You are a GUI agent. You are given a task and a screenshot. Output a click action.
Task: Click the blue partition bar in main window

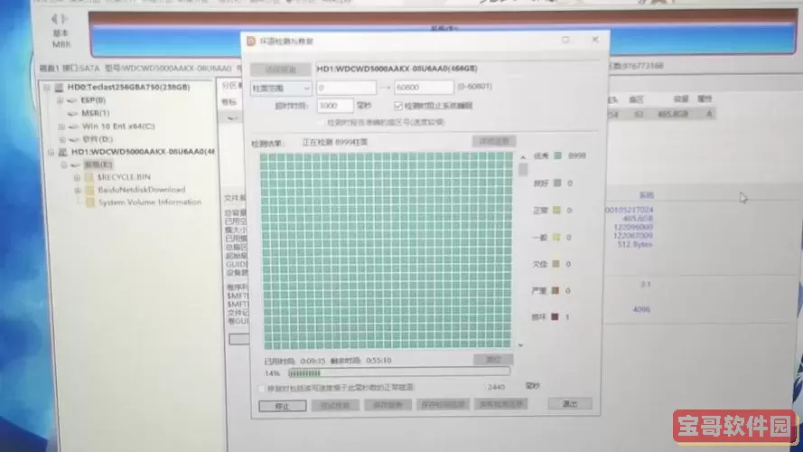[443, 33]
